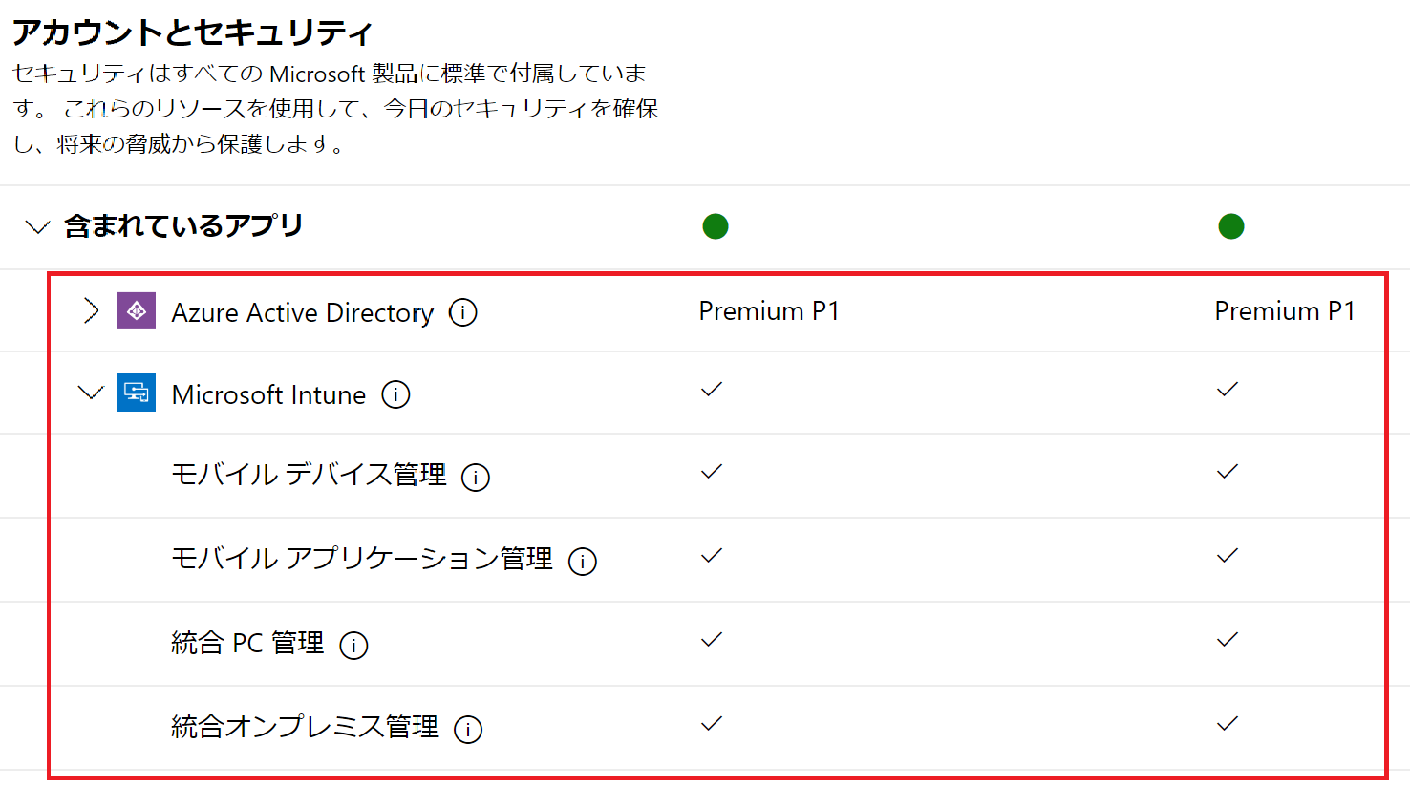Click first Premium P1 text
1410x787 pixels.
769,311
